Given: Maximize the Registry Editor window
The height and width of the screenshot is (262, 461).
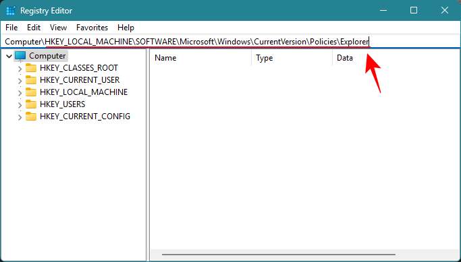Looking at the screenshot, I should click(x=414, y=10).
